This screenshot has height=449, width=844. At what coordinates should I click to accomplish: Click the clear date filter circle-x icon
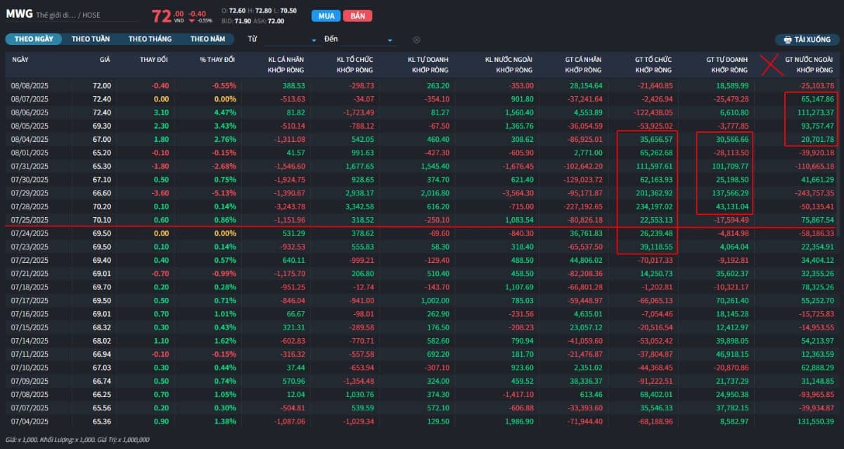tap(416, 40)
